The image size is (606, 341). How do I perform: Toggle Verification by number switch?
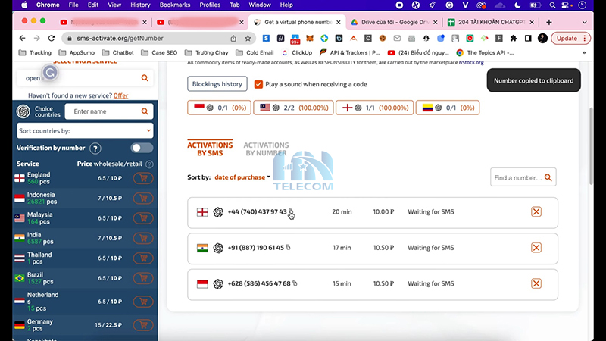(142, 149)
